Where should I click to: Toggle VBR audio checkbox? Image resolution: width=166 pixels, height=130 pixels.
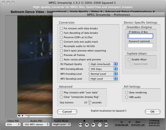[x=127, y=97]
